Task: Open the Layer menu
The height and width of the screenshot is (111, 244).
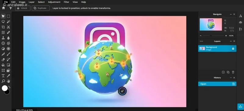Action: pos(32,2)
